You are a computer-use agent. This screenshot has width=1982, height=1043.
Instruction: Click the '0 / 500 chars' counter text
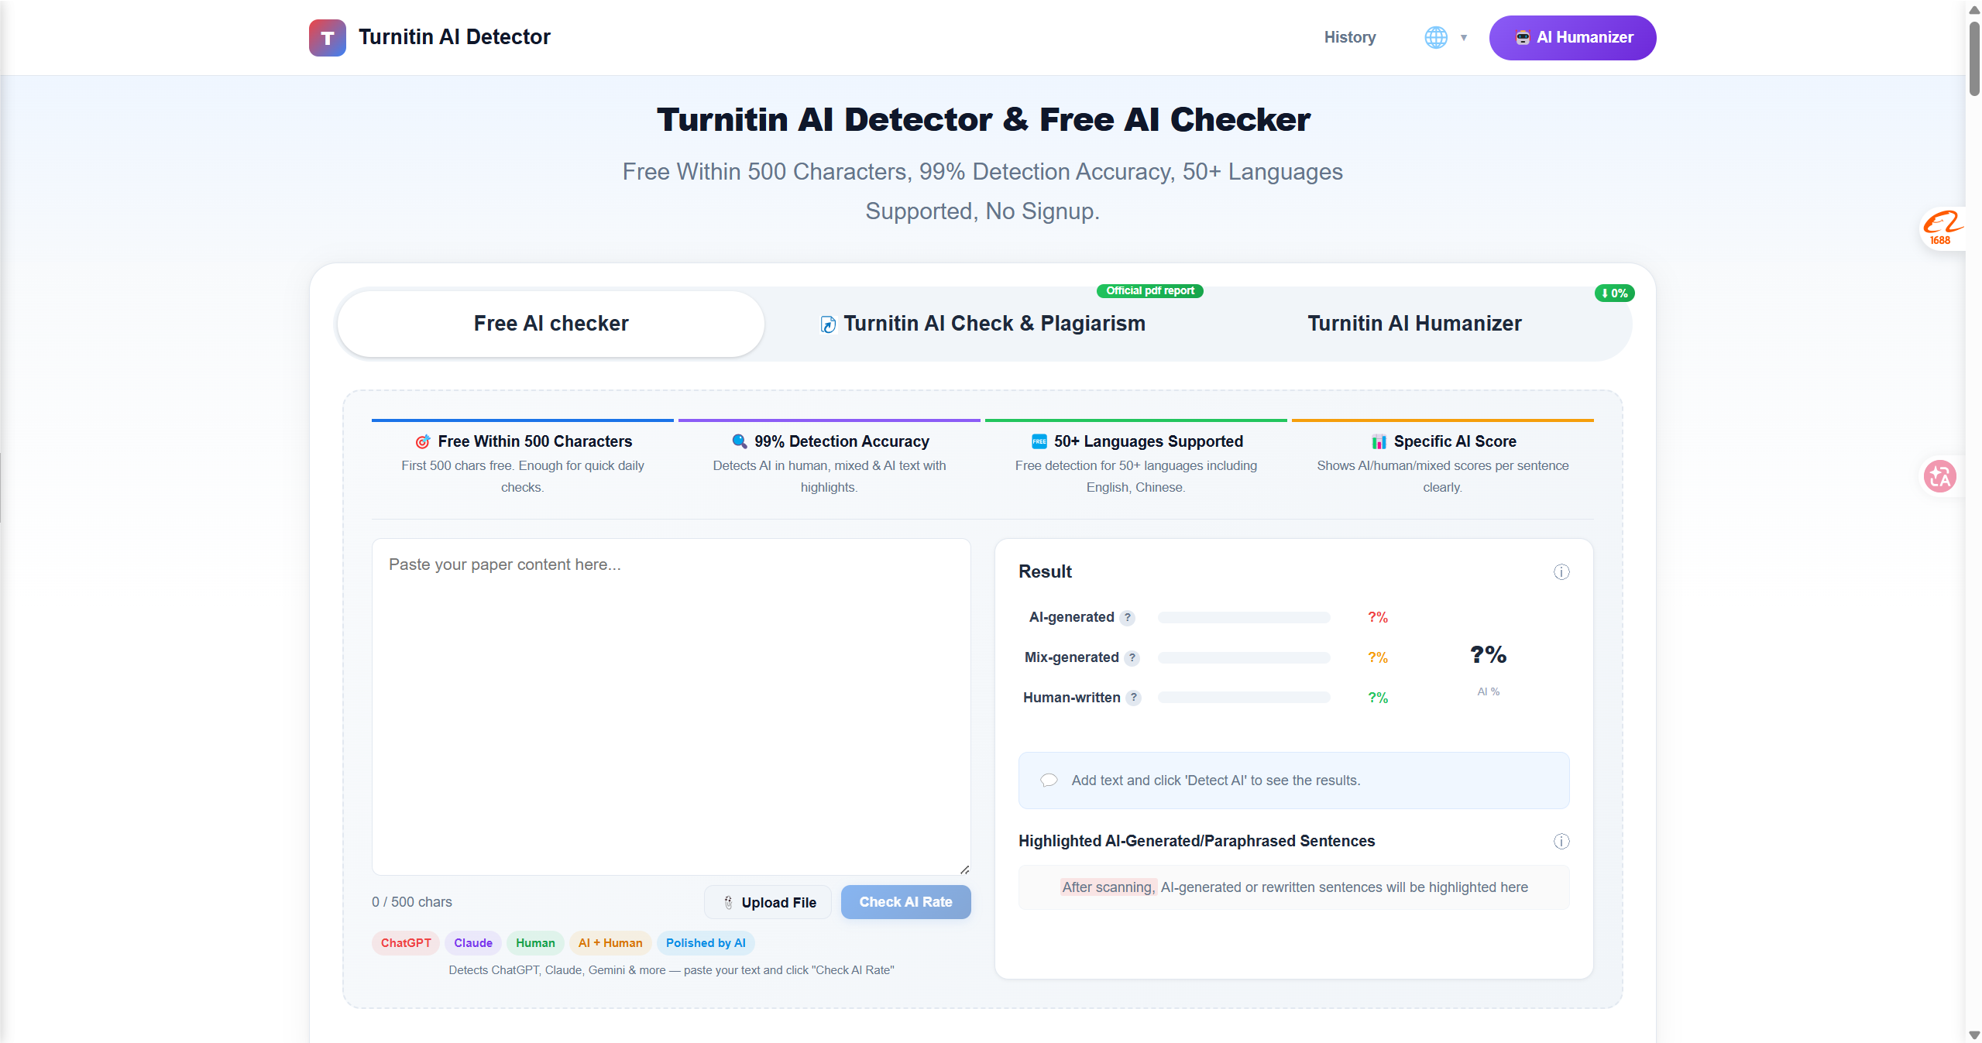(x=411, y=902)
